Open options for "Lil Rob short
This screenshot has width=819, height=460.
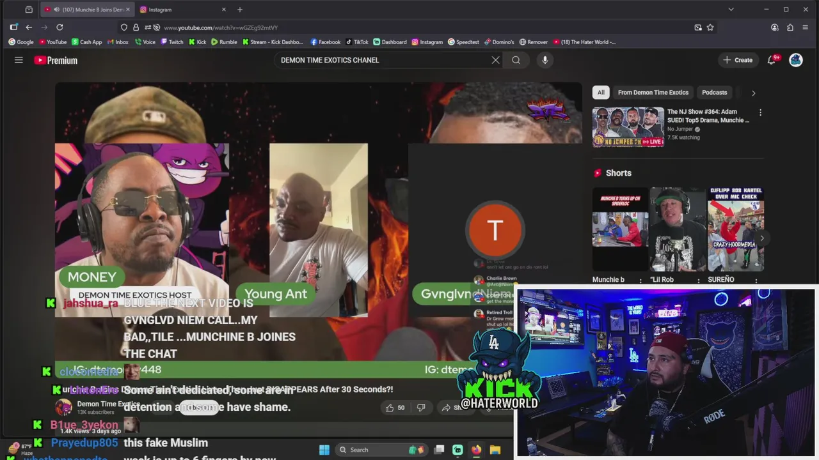pos(698,280)
